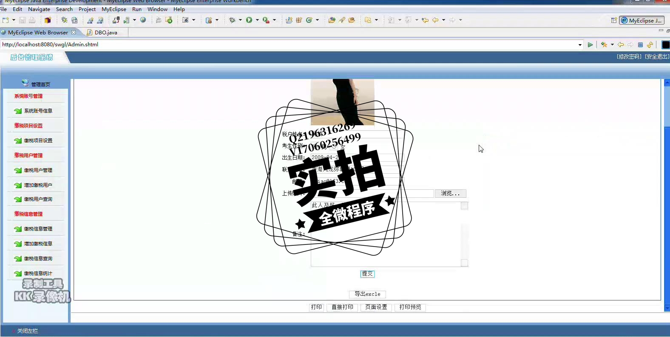This screenshot has height=337, width=670.
Task: Open the MyEclipse menu
Action: (114, 9)
